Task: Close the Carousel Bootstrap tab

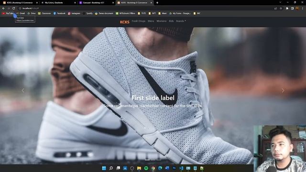Action: (x=113, y=3)
